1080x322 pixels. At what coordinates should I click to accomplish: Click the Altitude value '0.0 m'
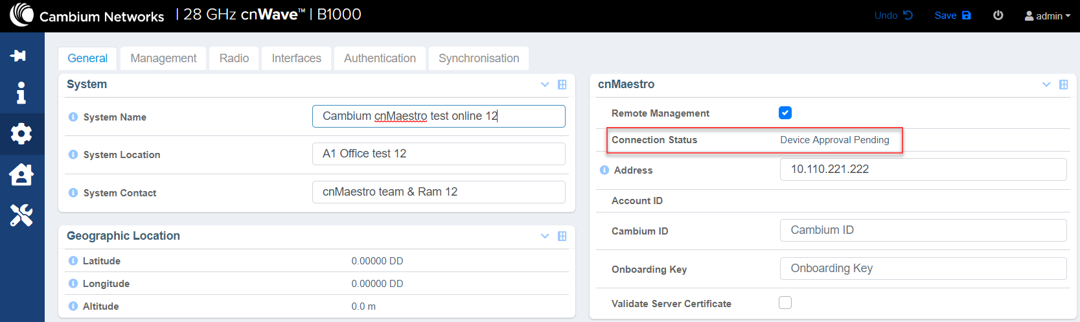pyautogui.click(x=363, y=306)
